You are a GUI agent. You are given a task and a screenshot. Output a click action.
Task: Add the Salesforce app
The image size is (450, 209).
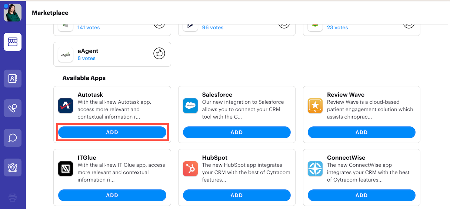coord(237,132)
